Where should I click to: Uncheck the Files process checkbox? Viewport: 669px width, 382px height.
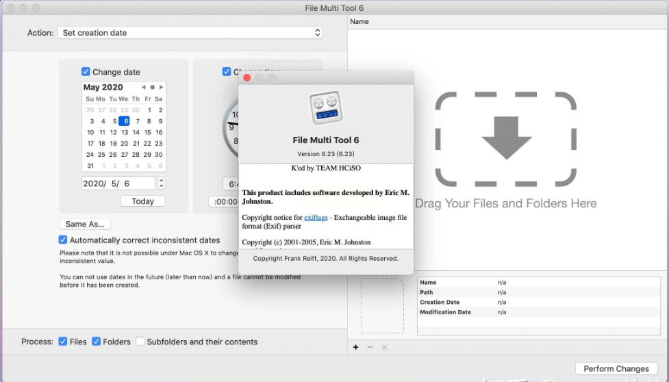63,342
